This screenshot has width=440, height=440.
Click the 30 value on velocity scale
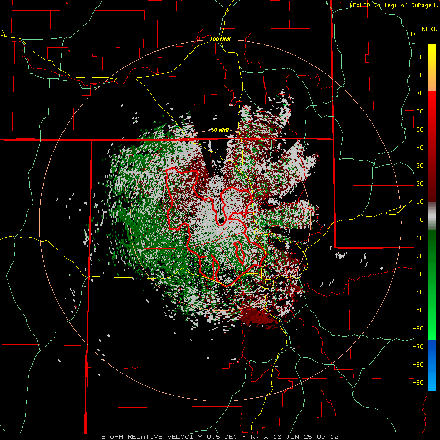coord(420,166)
